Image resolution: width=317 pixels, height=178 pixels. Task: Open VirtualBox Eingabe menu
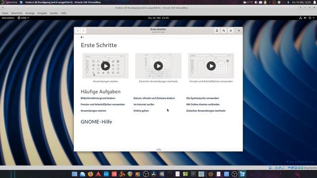(42, 13)
